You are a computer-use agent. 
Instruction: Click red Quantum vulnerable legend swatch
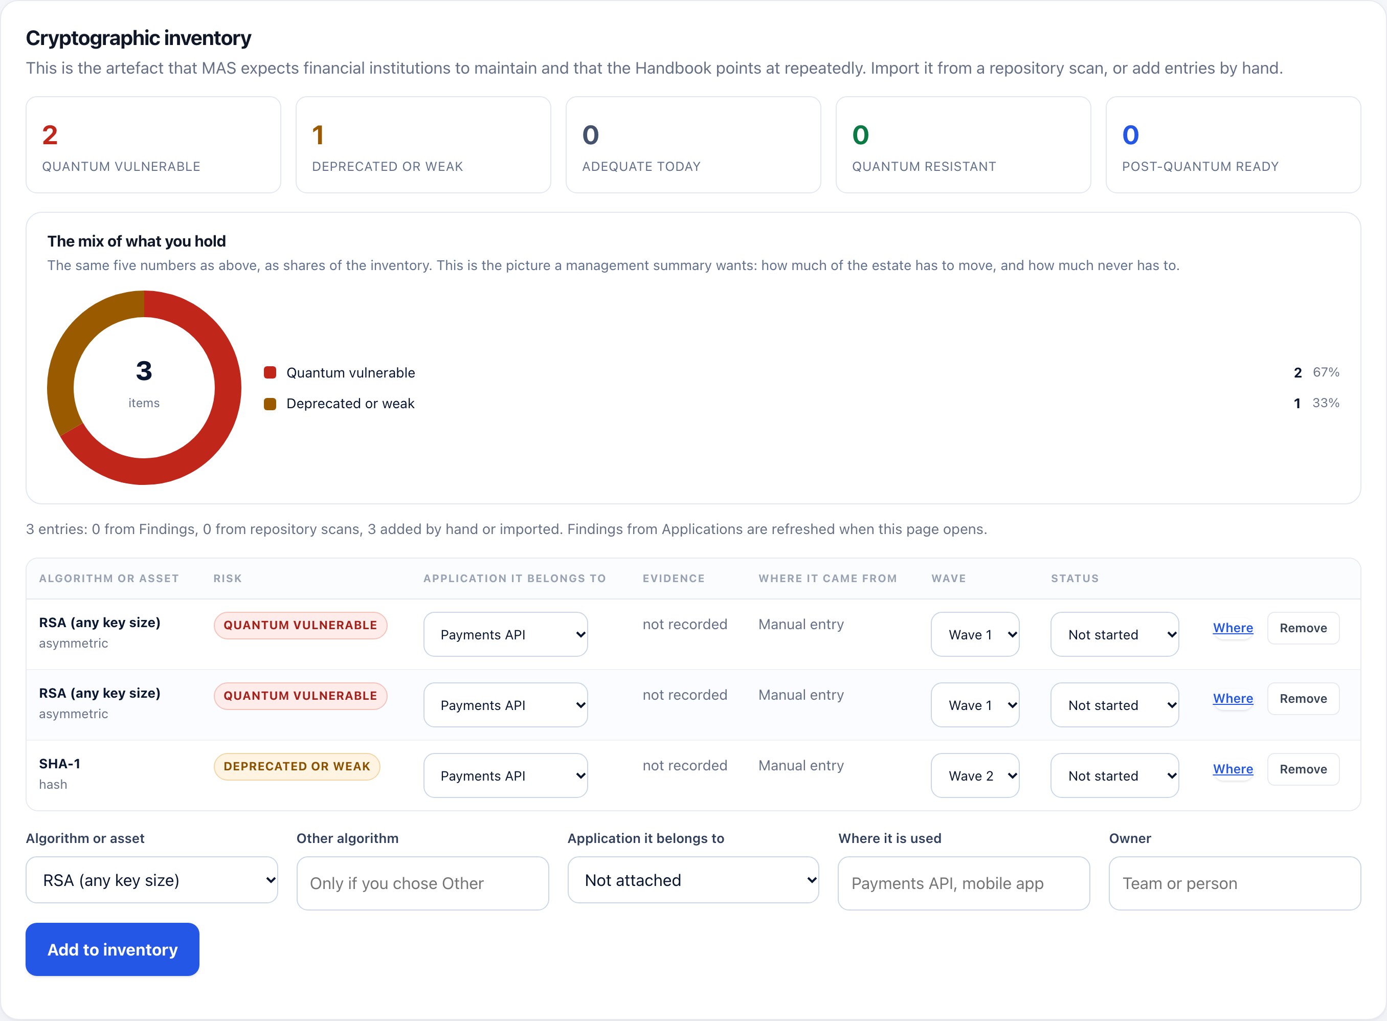pyautogui.click(x=270, y=373)
